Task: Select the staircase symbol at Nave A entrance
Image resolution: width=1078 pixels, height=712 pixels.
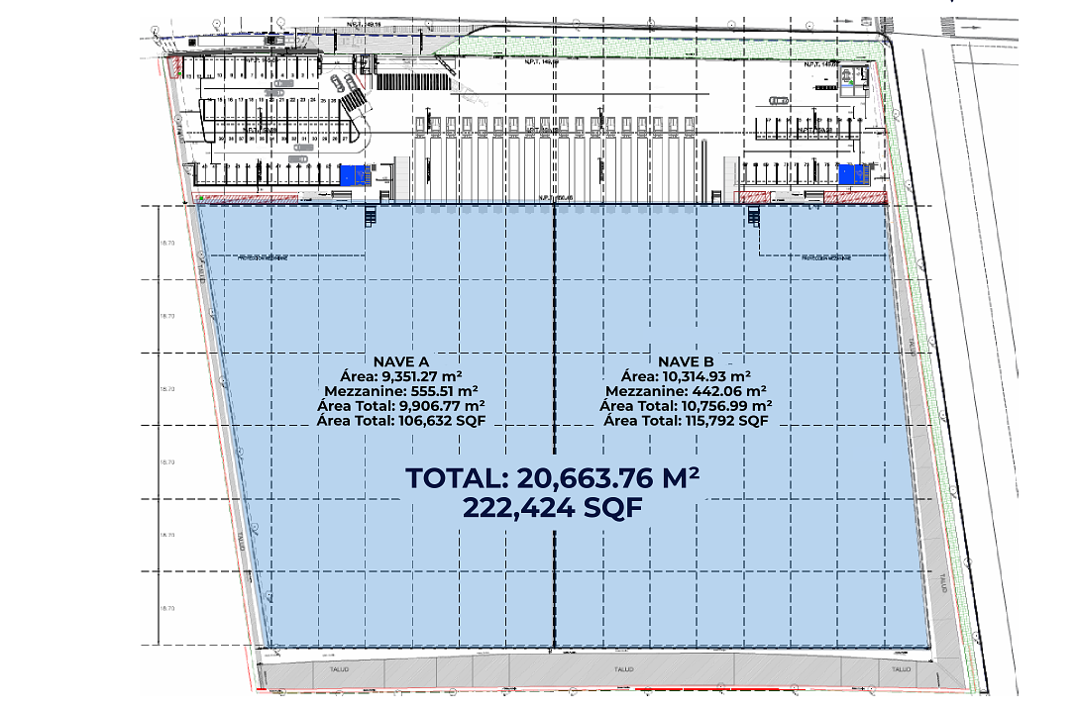Action: click(372, 216)
